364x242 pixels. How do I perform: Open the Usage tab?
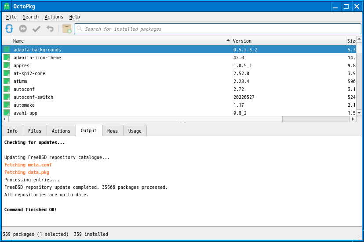[135, 131]
